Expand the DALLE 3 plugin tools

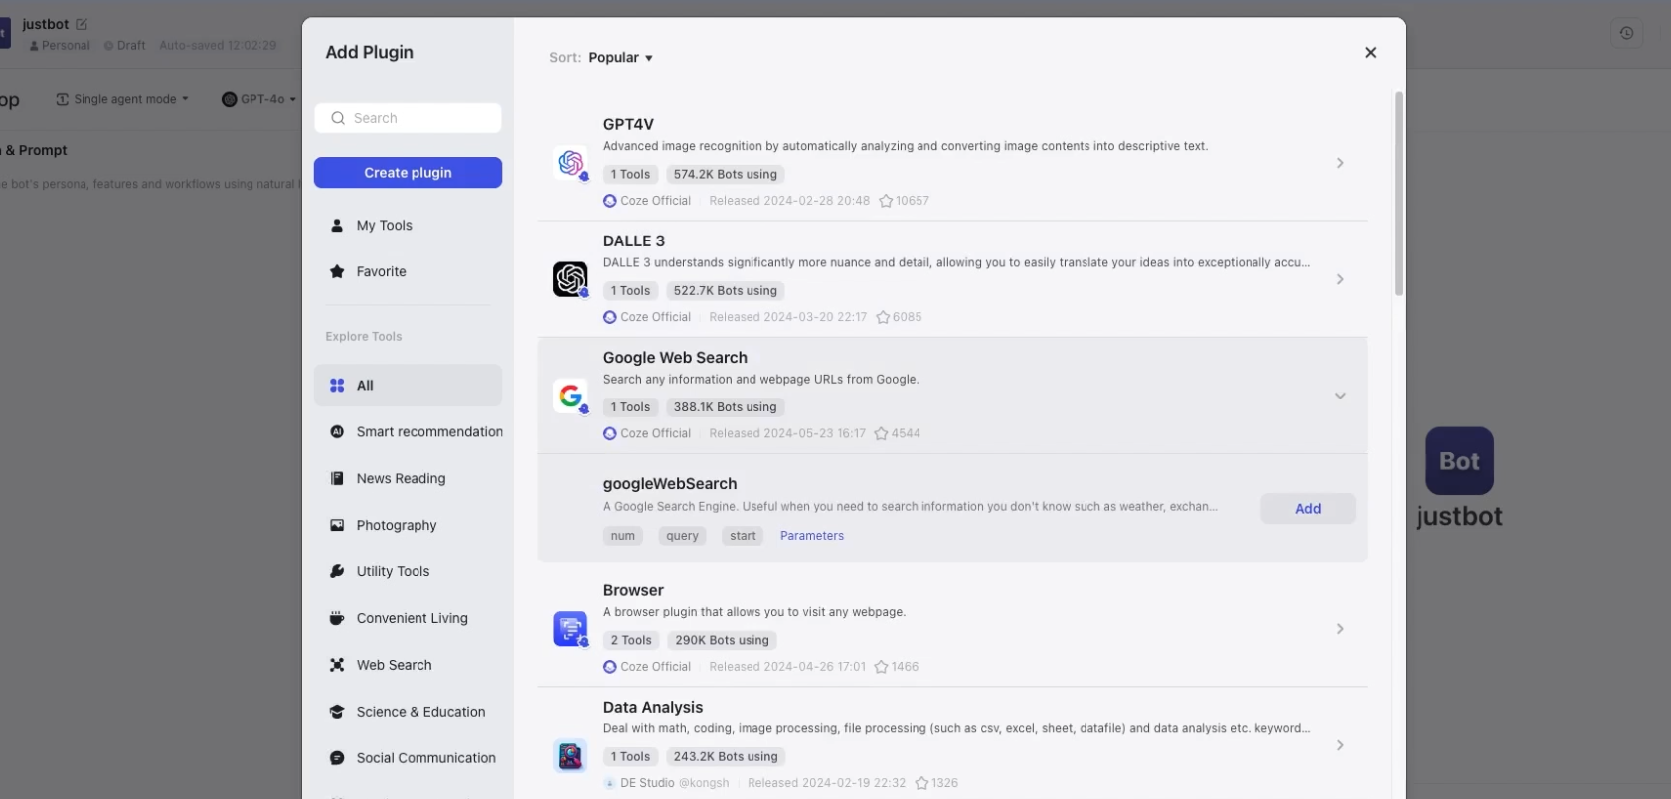pos(1339,279)
